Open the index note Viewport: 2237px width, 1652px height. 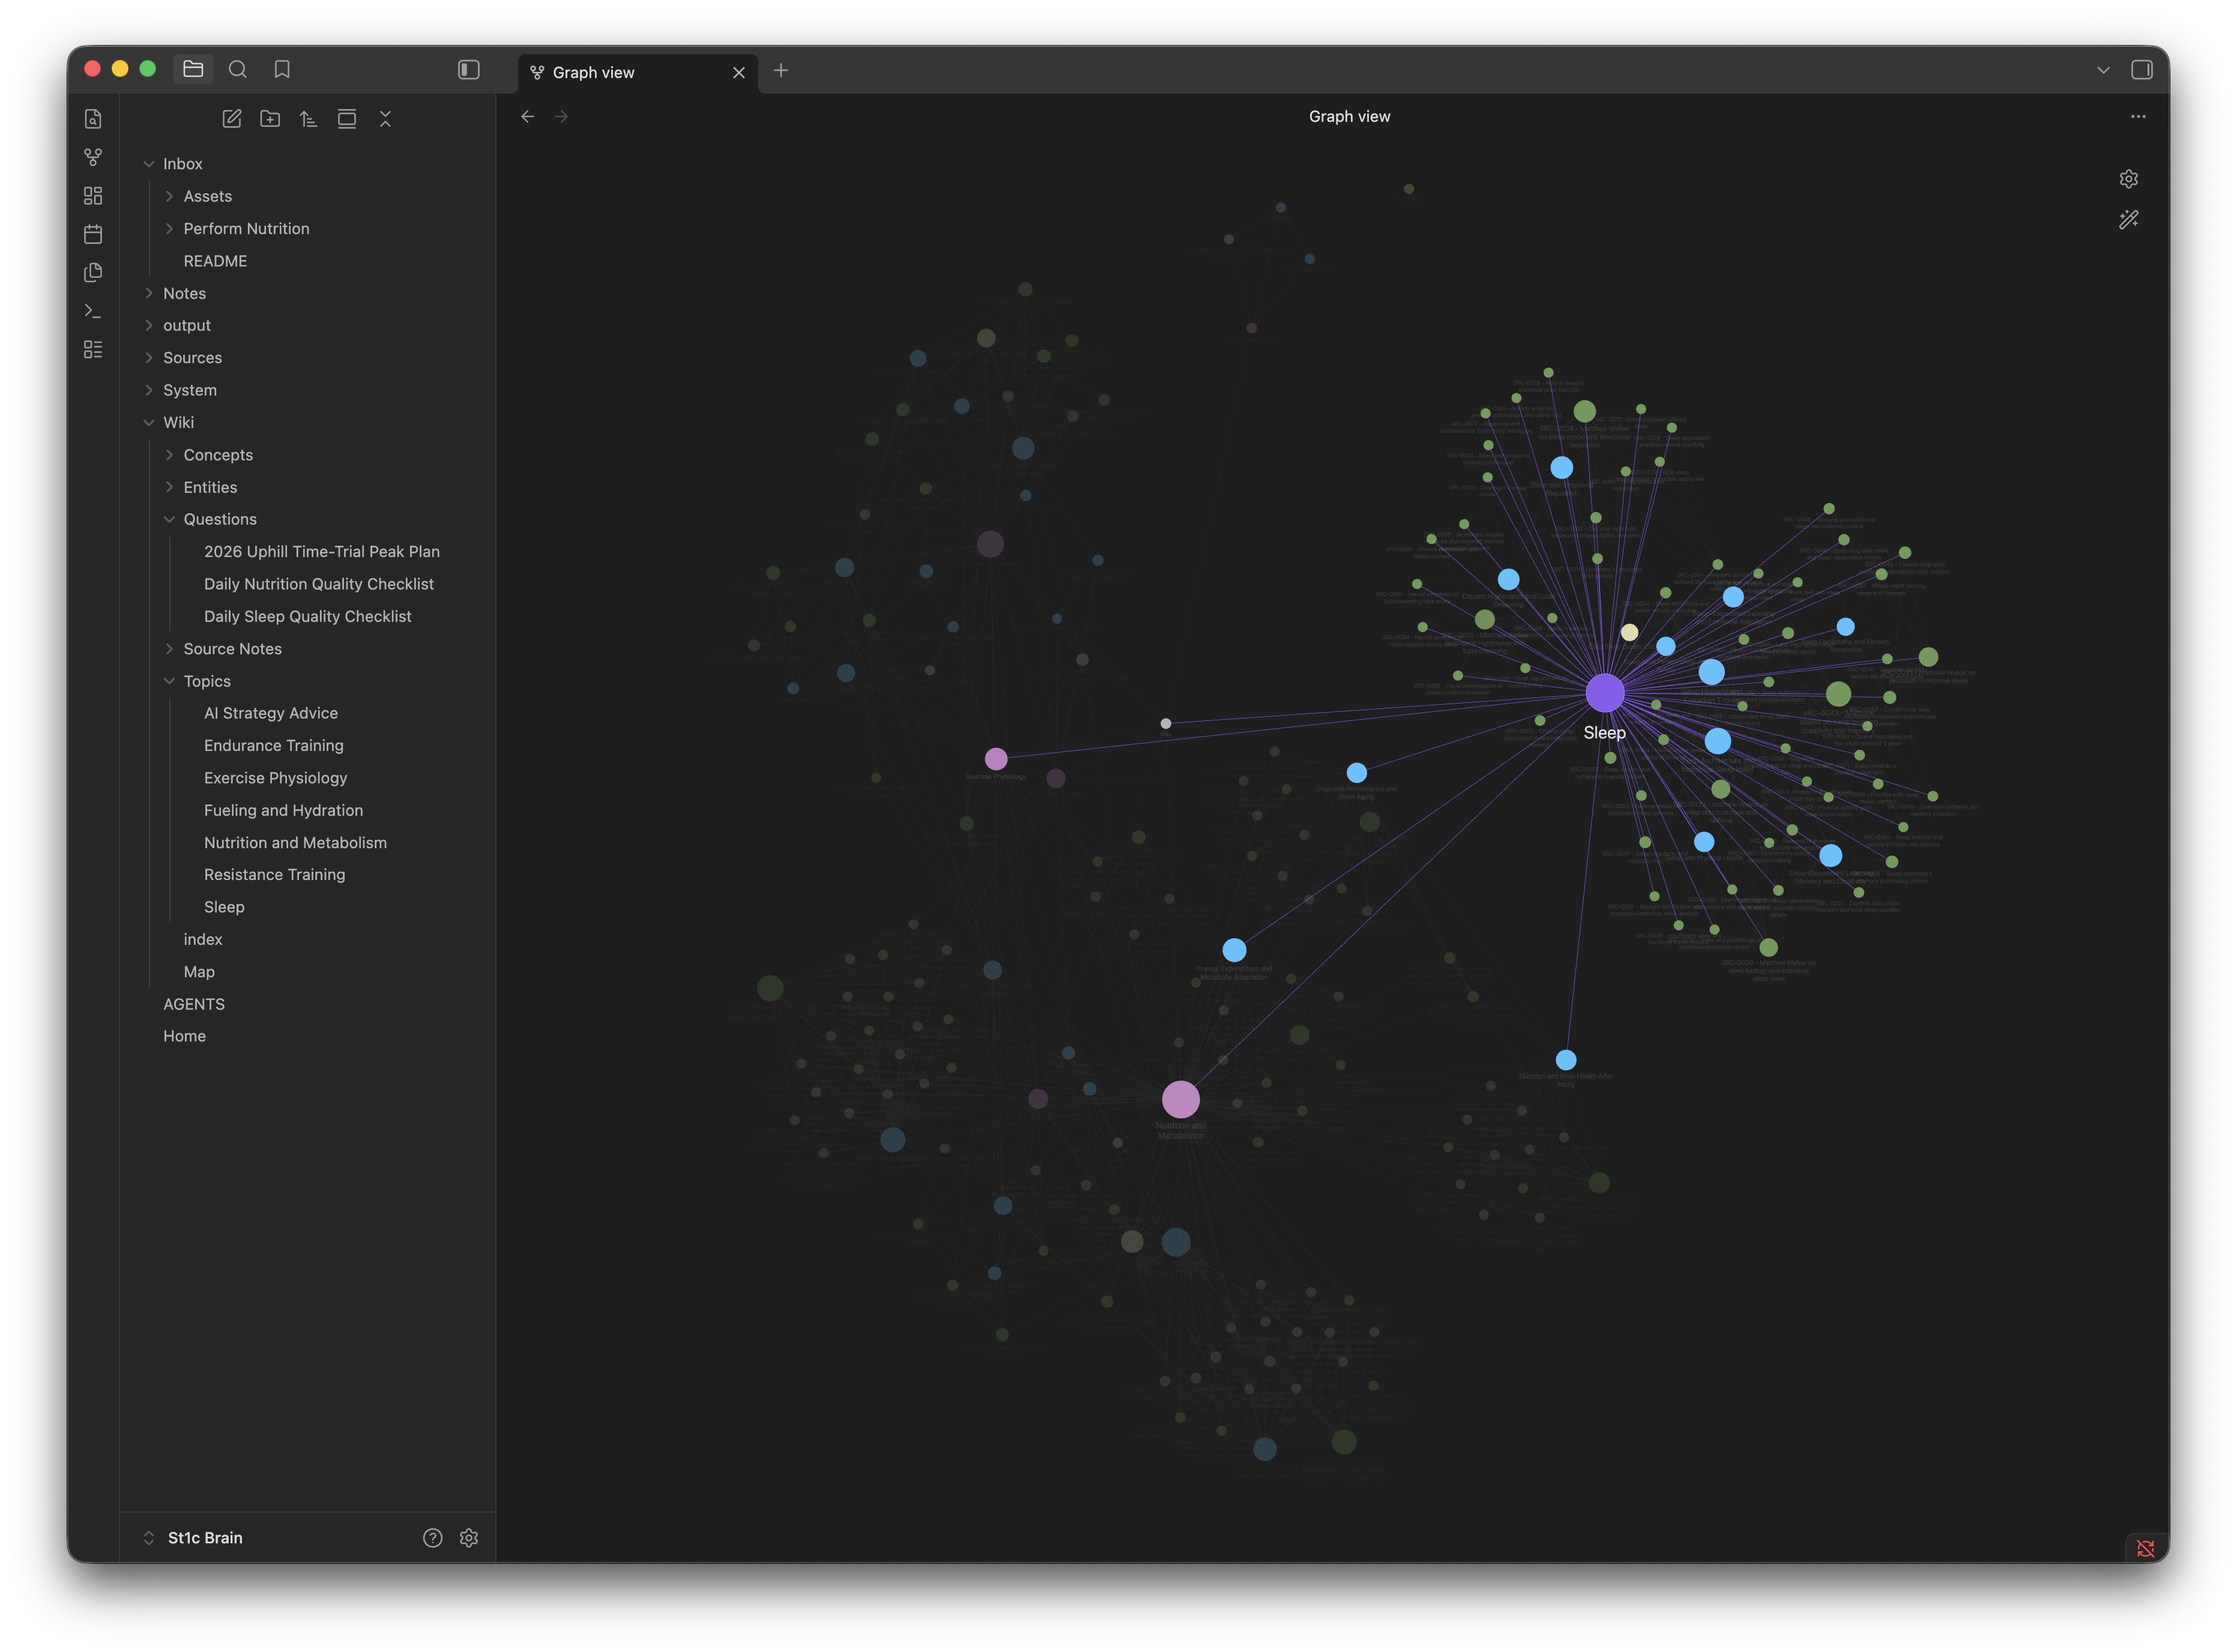coord(203,940)
